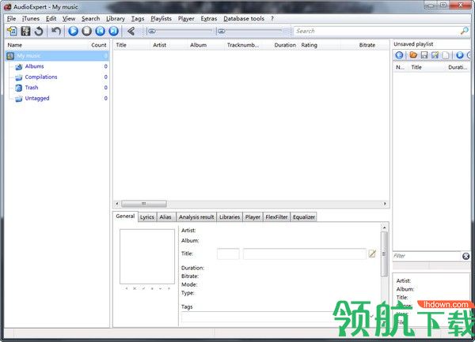The width and height of the screenshot is (475, 342).
Task: Open the Player menu
Action: pyautogui.click(x=186, y=19)
